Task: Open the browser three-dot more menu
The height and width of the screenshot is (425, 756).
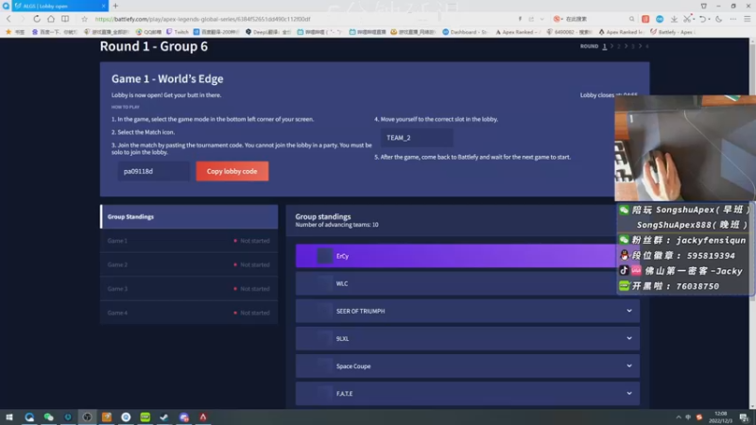Action: (733, 19)
